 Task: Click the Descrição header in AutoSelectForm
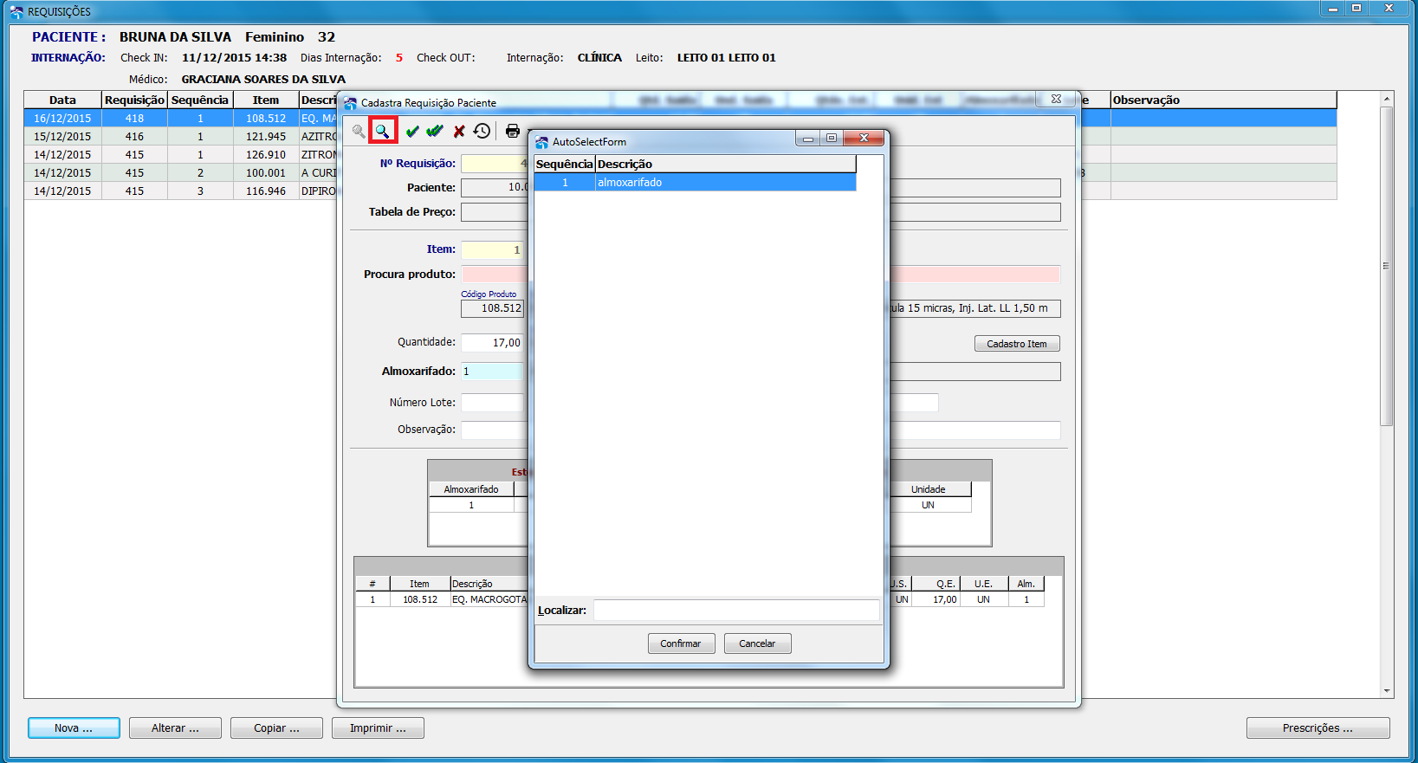[725, 165]
